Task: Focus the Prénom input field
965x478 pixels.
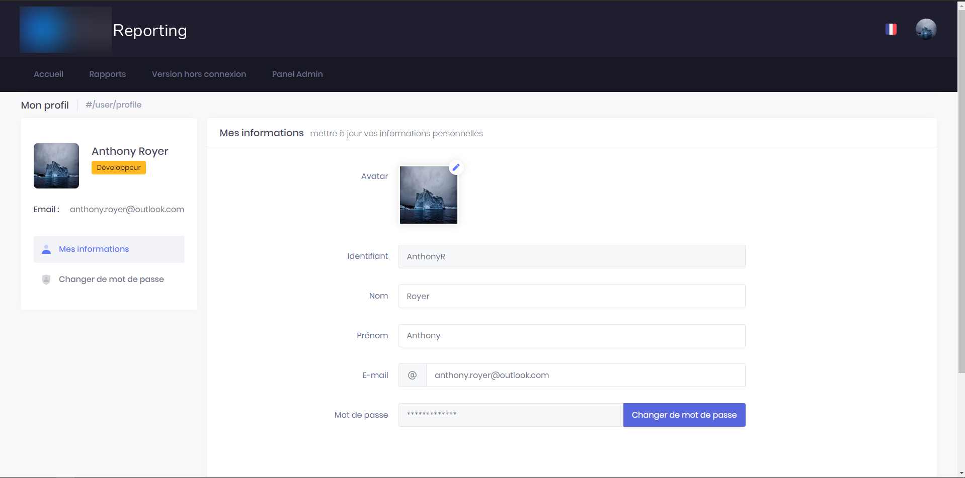Action: tap(572, 336)
